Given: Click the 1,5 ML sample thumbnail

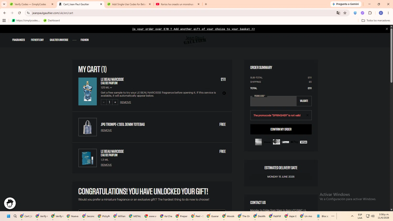Looking at the screenshot, I should tap(88, 158).
